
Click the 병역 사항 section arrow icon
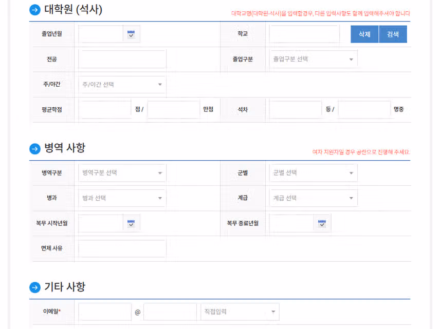[x=35, y=148]
